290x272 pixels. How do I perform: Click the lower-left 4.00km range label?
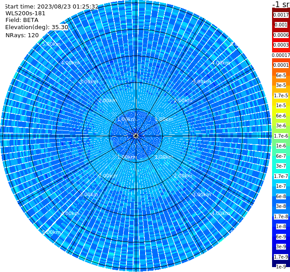[70, 213]
